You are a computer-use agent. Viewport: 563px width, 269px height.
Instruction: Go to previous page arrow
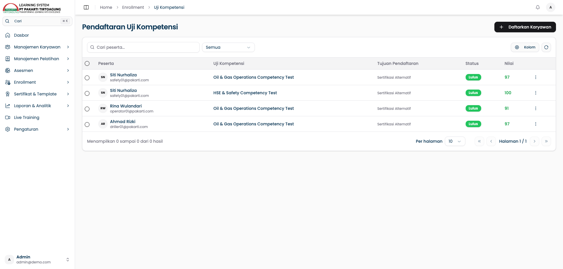pyautogui.click(x=491, y=141)
